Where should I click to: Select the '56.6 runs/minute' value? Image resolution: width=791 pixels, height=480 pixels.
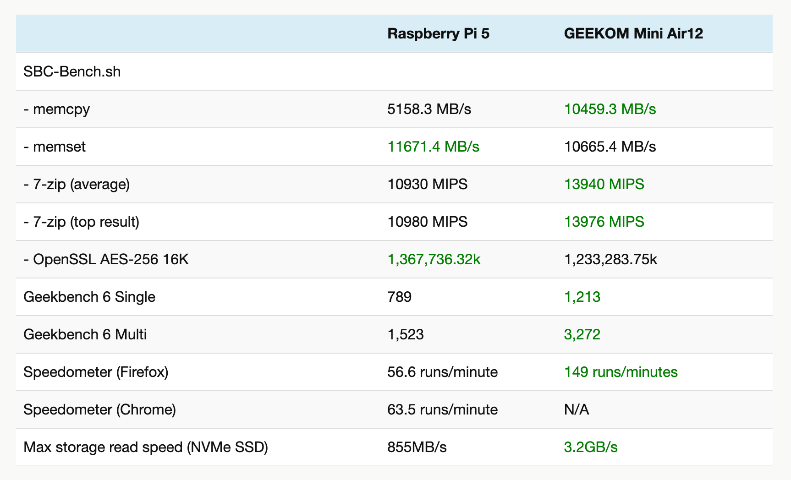pyautogui.click(x=442, y=372)
